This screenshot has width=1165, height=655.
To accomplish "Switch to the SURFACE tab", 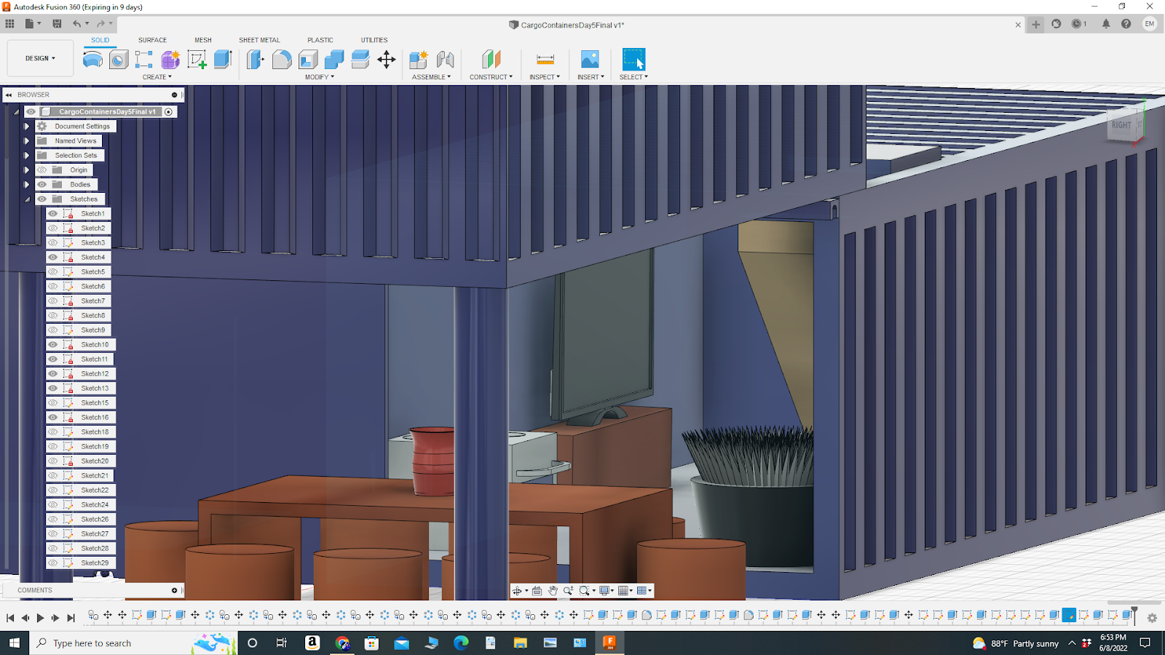I will [x=152, y=40].
